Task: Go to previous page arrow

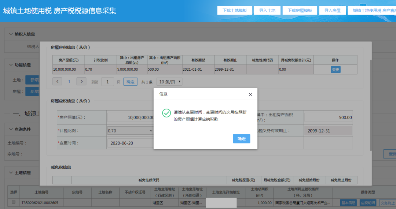Action: tap(57, 81)
